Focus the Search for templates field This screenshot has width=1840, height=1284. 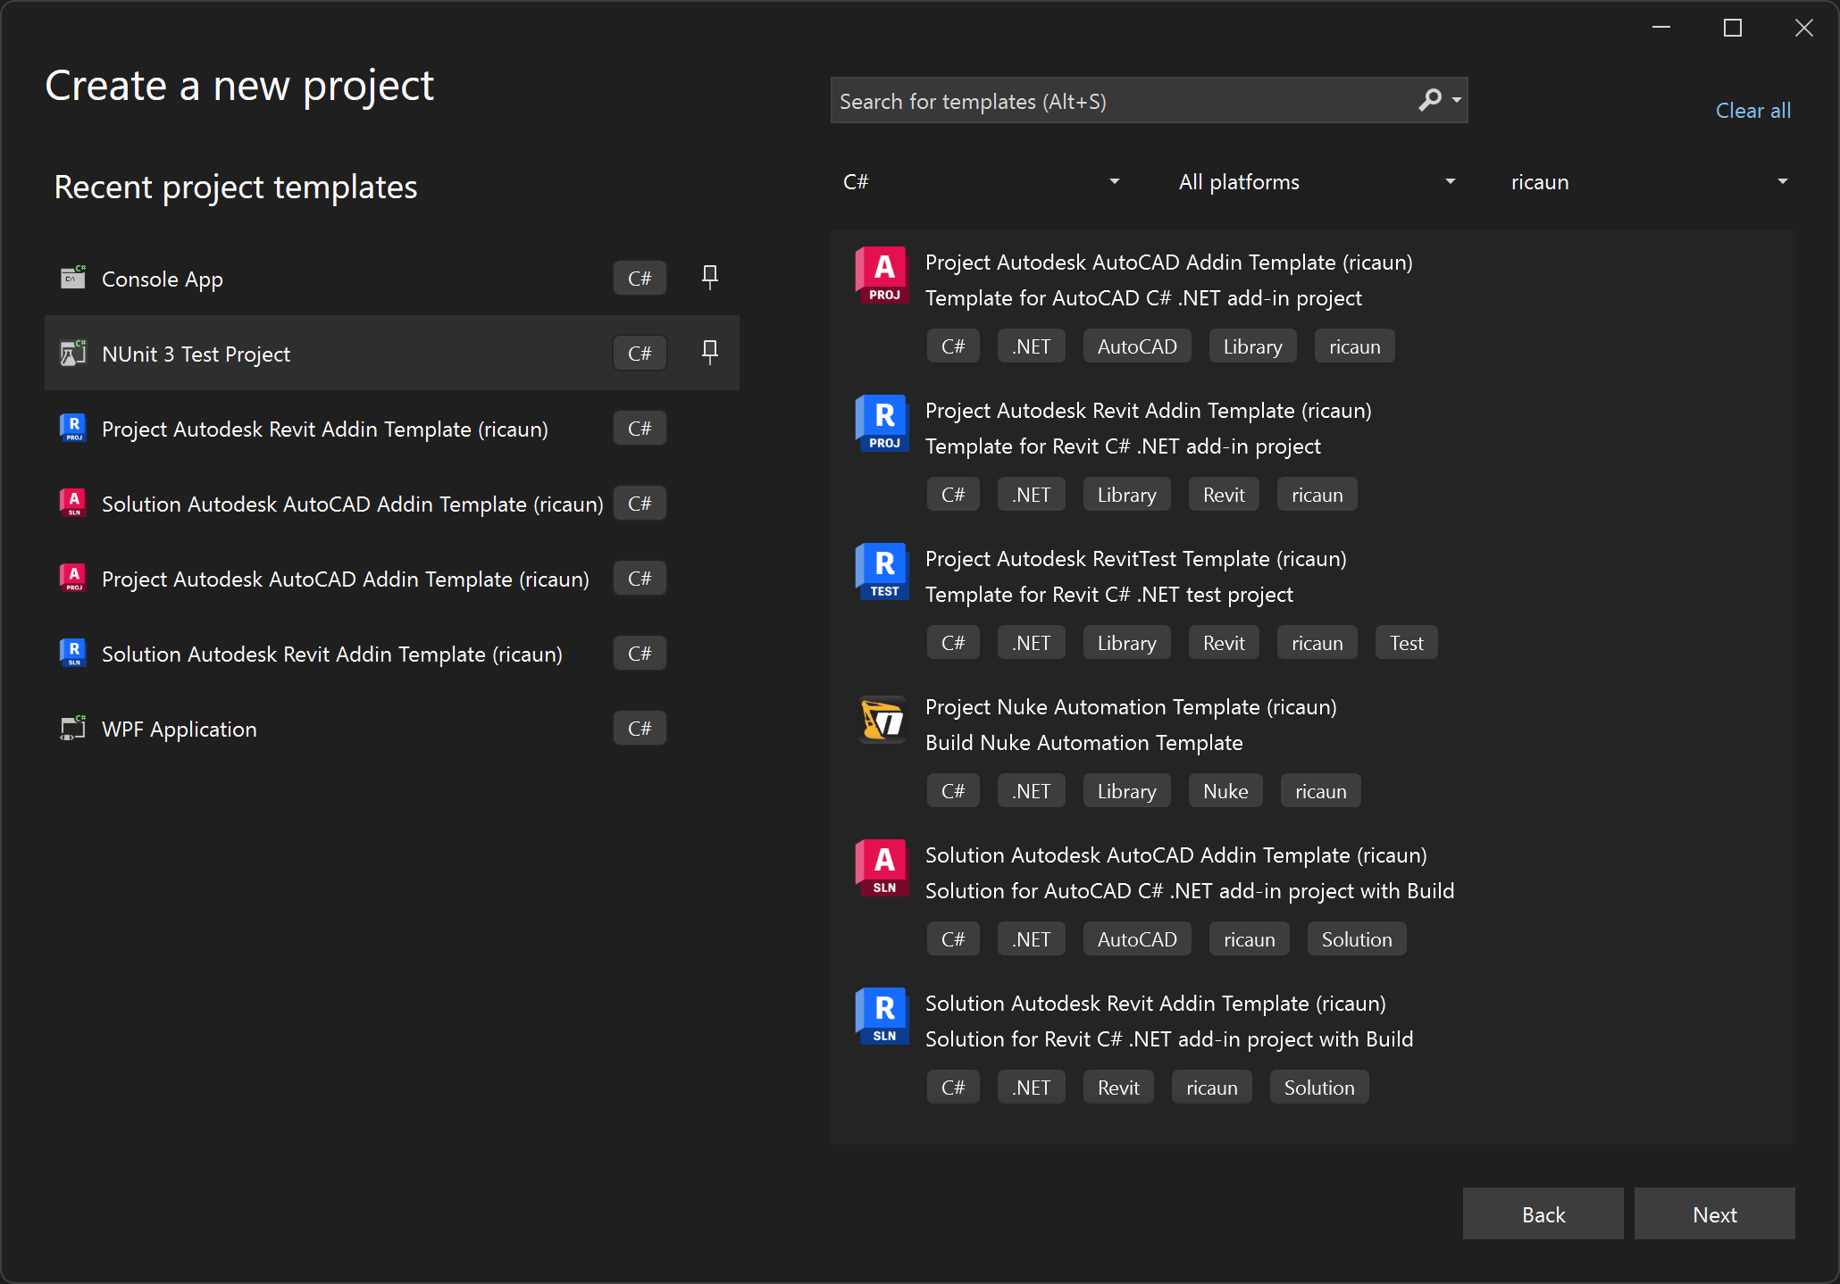(x=1117, y=101)
